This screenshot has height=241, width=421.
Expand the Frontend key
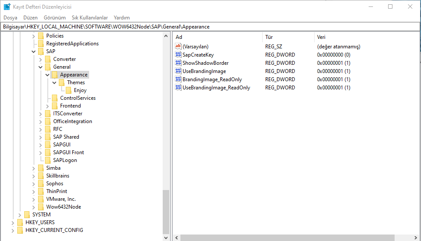[x=48, y=106]
